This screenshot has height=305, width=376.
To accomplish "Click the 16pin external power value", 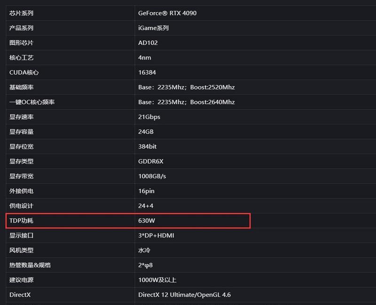I will click(146, 191).
